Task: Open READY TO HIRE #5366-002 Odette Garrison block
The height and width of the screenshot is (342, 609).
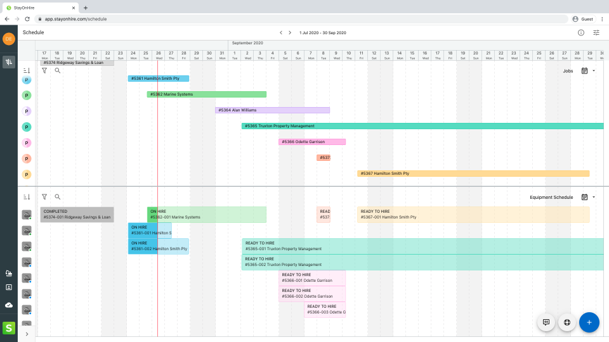Action: click(x=312, y=293)
